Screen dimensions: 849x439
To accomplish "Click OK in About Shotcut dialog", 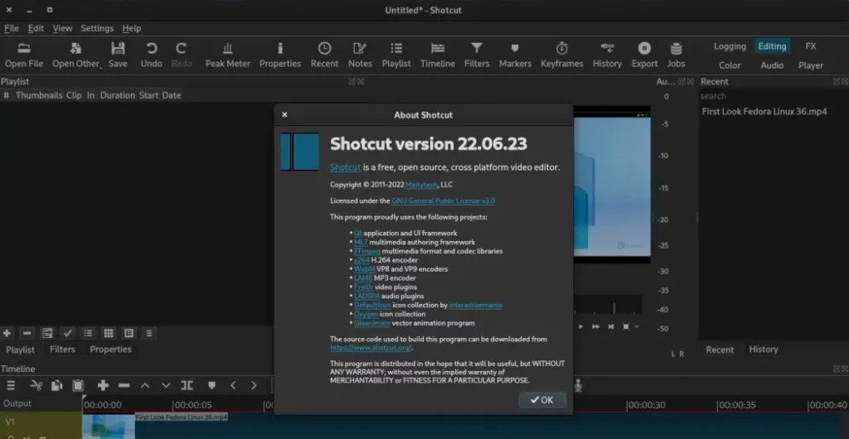I will (x=542, y=400).
